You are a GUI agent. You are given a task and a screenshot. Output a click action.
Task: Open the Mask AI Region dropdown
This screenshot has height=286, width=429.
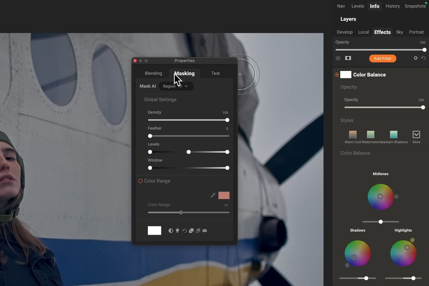(176, 86)
